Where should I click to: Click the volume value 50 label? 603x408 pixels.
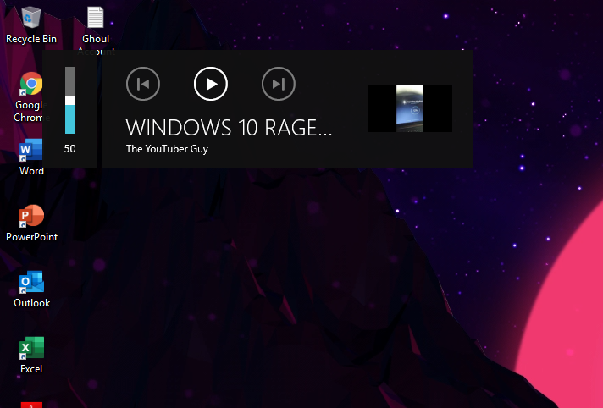click(69, 149)
